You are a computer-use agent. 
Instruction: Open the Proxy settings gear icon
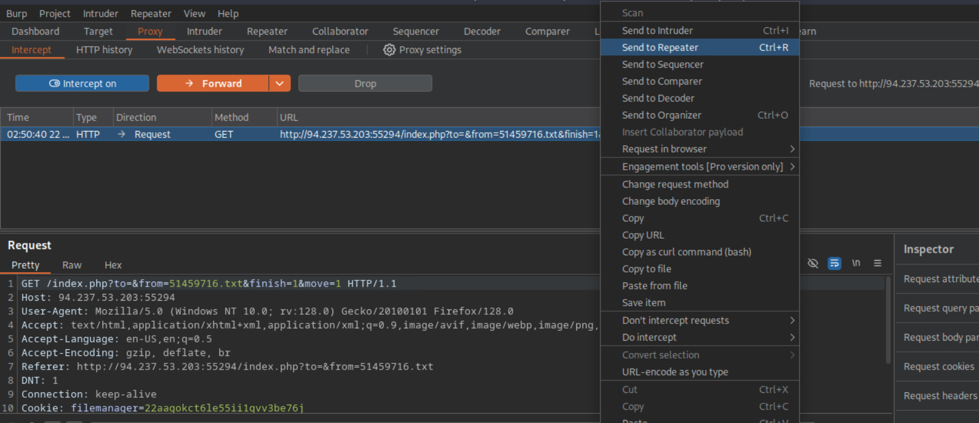(x=389, y=50)
